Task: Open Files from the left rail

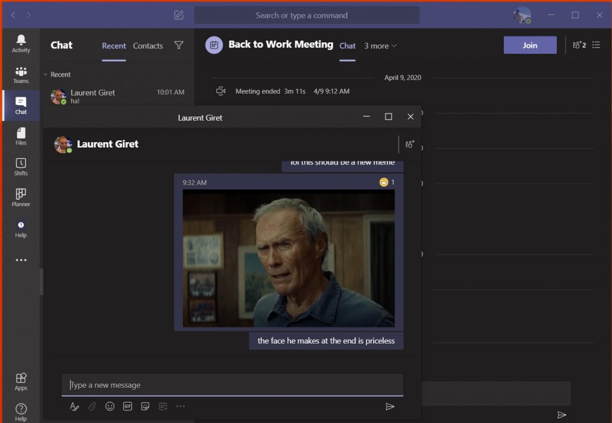Action: pos(21,137)
